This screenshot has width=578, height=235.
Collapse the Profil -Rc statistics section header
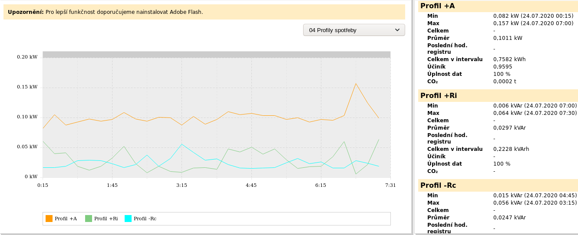point(438,186)
